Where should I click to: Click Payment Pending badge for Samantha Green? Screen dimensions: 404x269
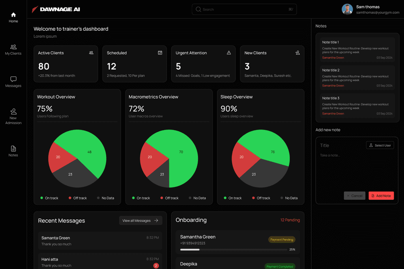[282, 240]
